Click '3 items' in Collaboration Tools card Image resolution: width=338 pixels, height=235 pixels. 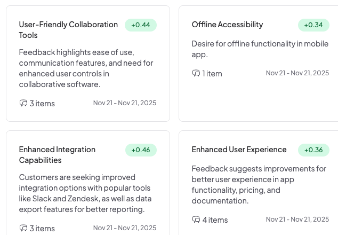coord(42,104)
